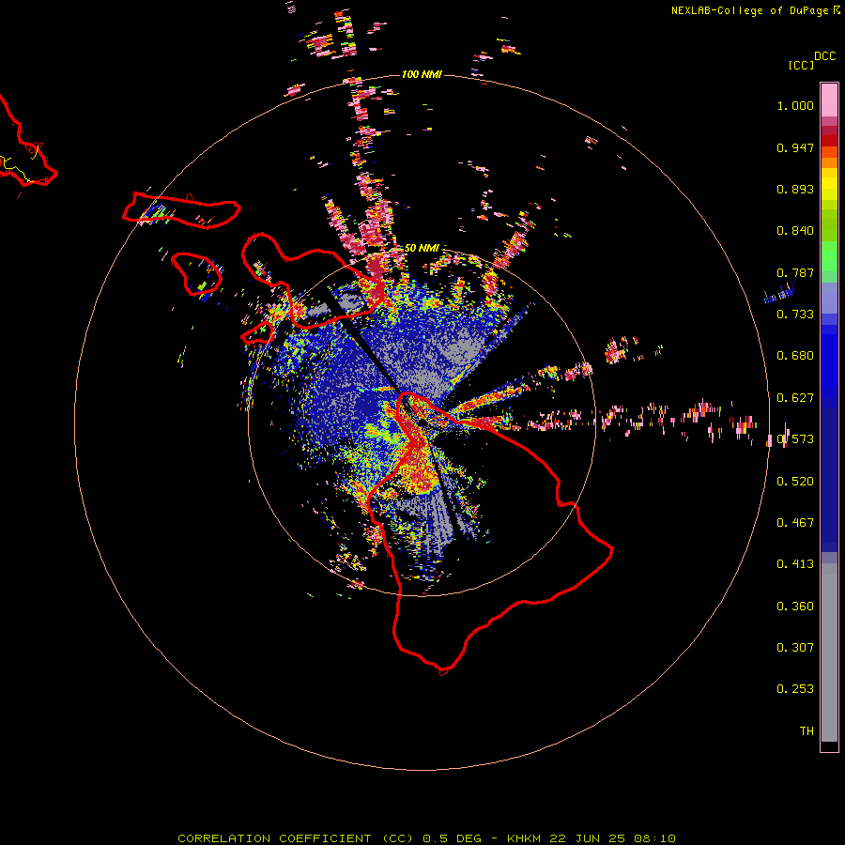This screenshot has width=845, height=845.
Task: Pick the olive green swatch near 0.840
Action: [829, 224]
